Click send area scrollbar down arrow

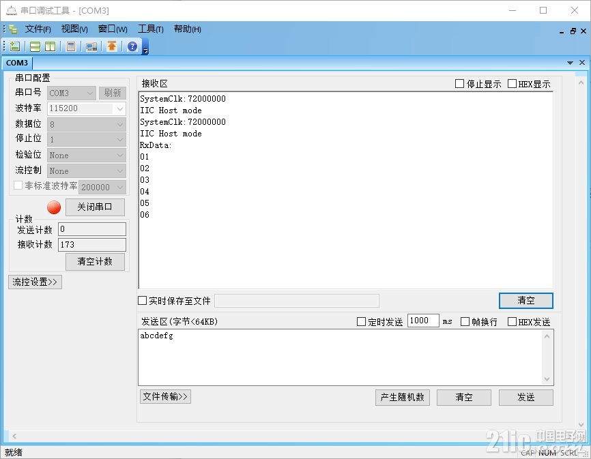(547, 379)
